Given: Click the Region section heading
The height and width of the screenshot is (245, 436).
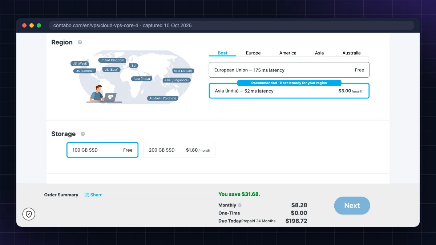Looking at the screenshot, I should (62, 42).
